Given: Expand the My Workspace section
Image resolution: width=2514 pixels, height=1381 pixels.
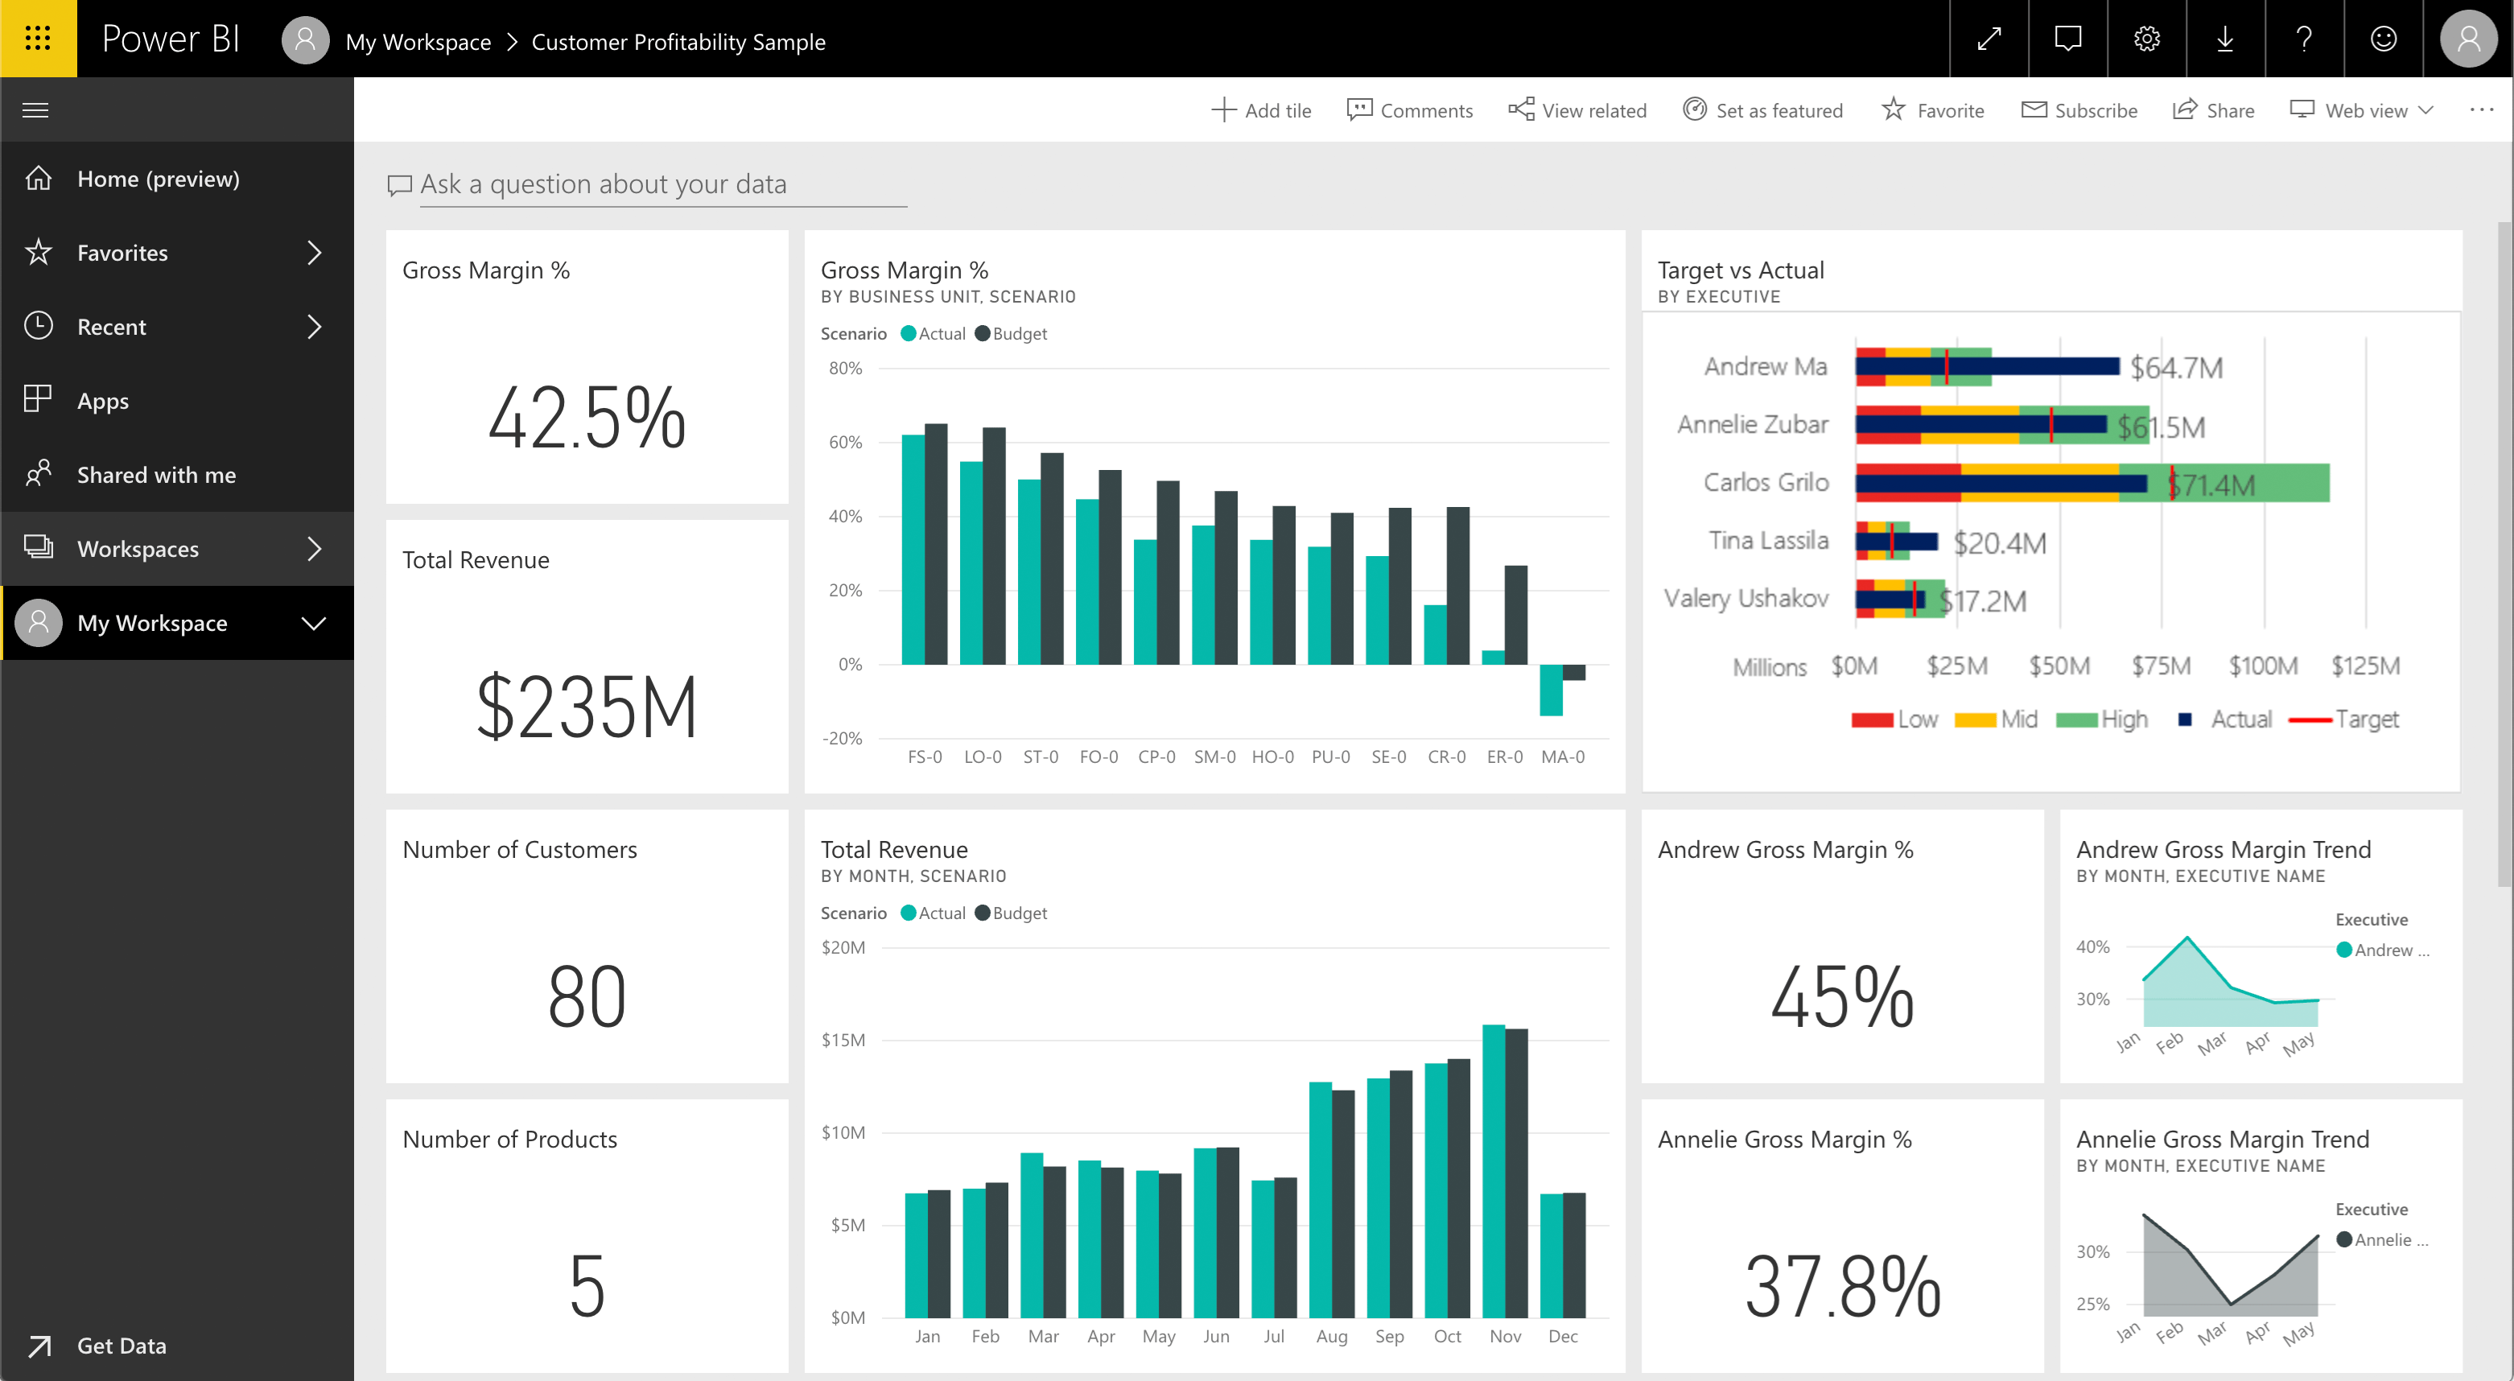Looking at the screenshot, I should click(x=313, y=622).
